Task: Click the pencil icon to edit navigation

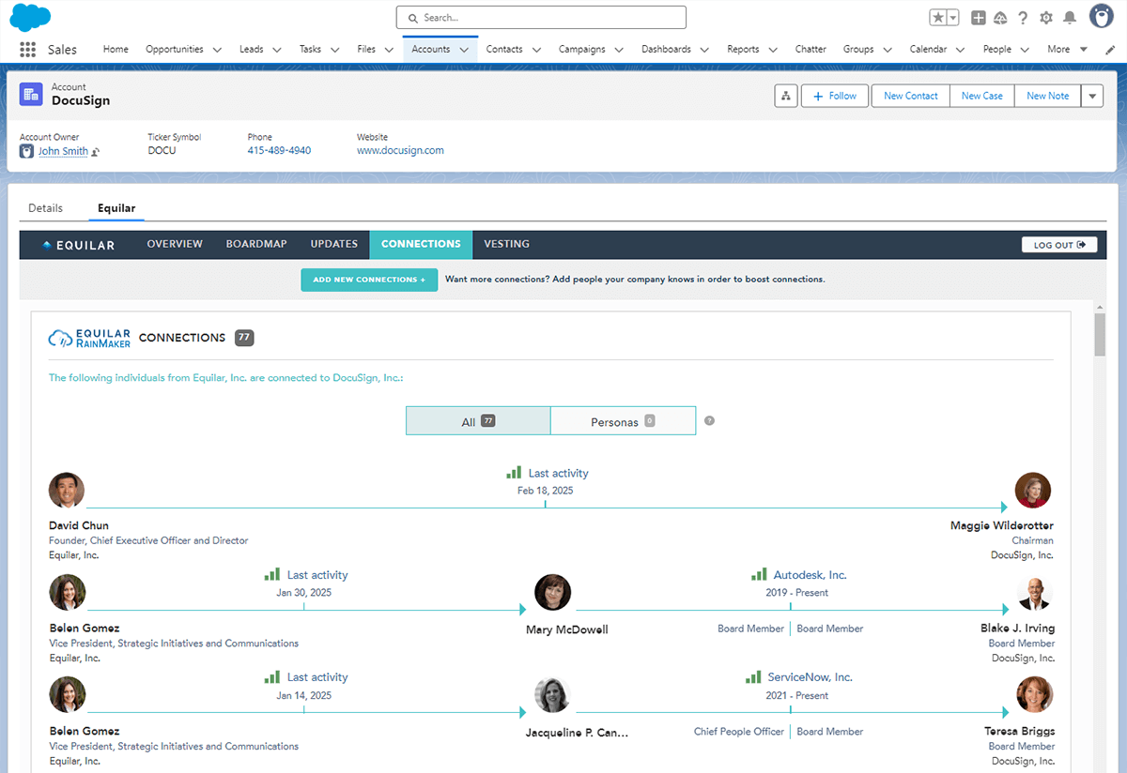Action: pyautogui.click(x=1110, y=50)
